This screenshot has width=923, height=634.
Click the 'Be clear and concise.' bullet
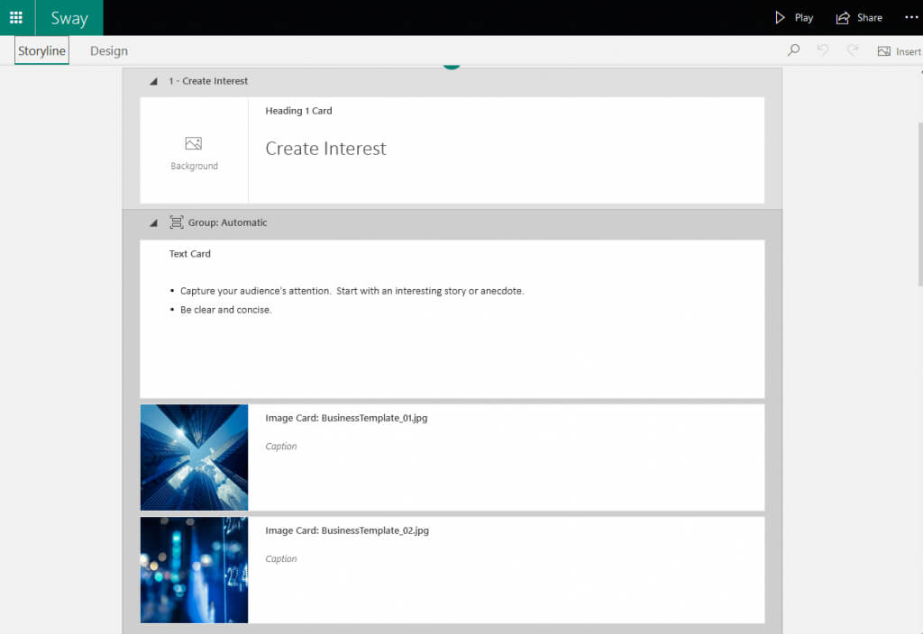coord(226,310)
